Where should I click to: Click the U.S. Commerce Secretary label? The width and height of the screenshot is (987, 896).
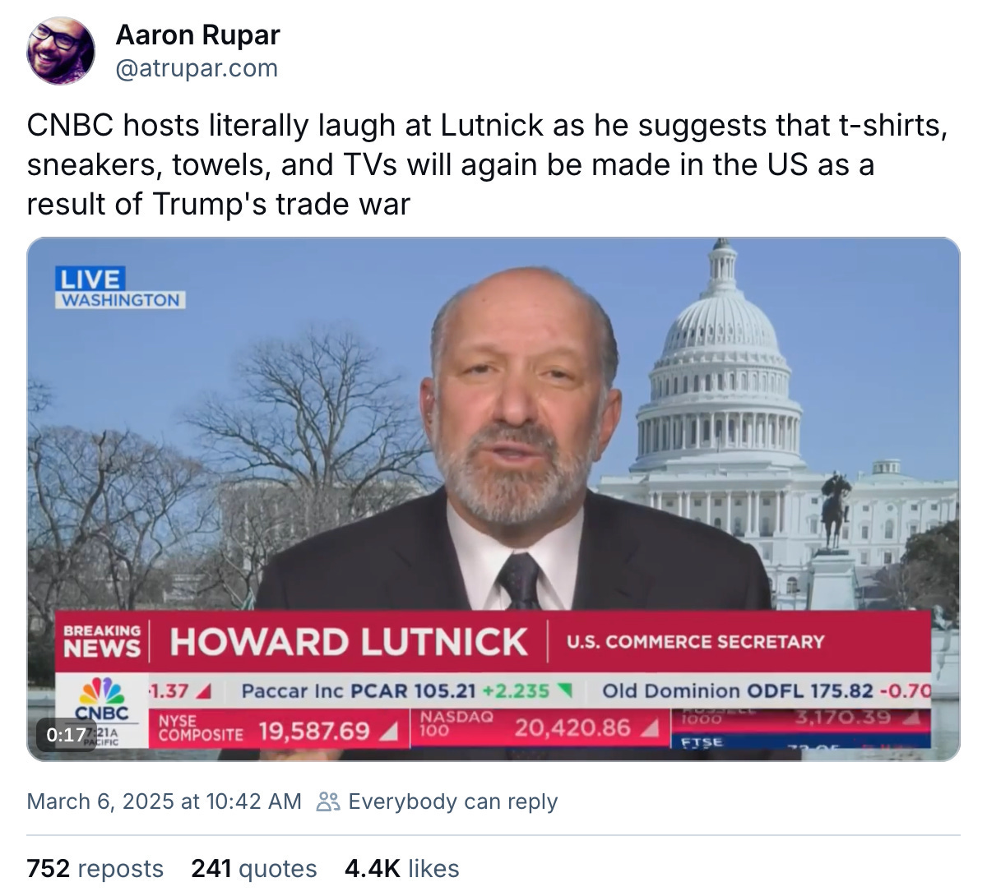[696, 642]
